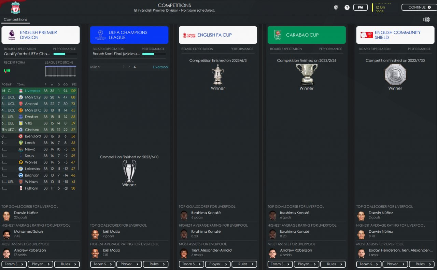Click the Continue button
The height and width of the screenshot is (270, 437).
point(419,7)
